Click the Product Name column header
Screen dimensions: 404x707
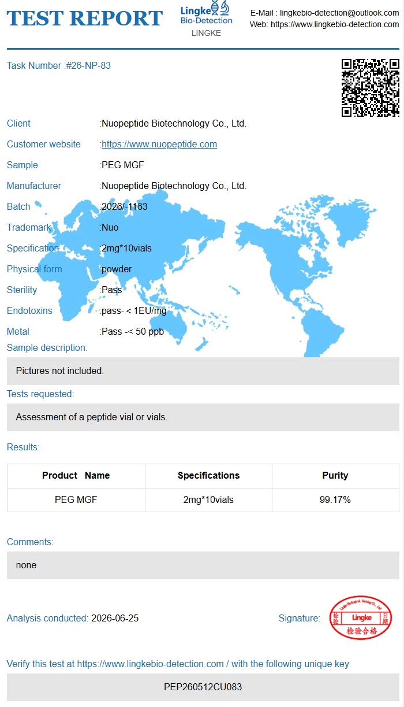pyautogui.click(x=76, y=476)
